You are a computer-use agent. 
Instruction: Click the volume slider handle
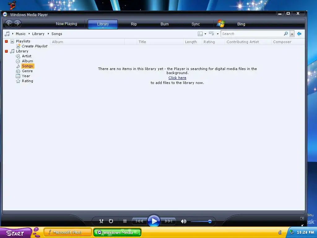coord(210,221)
